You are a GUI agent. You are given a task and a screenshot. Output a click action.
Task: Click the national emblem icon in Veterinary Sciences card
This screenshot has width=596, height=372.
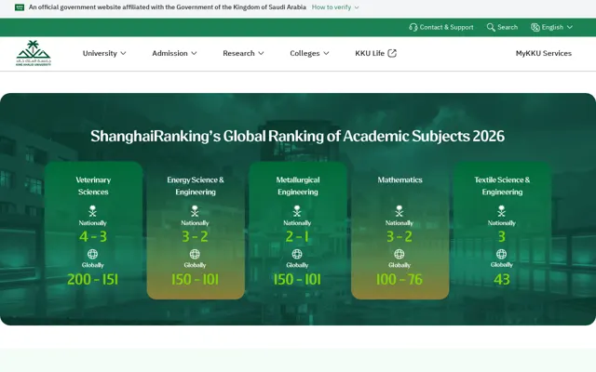point(93,211)
